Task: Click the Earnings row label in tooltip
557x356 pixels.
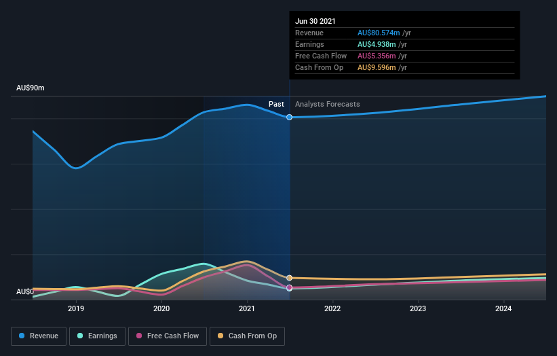Action: tap(310, 44)
